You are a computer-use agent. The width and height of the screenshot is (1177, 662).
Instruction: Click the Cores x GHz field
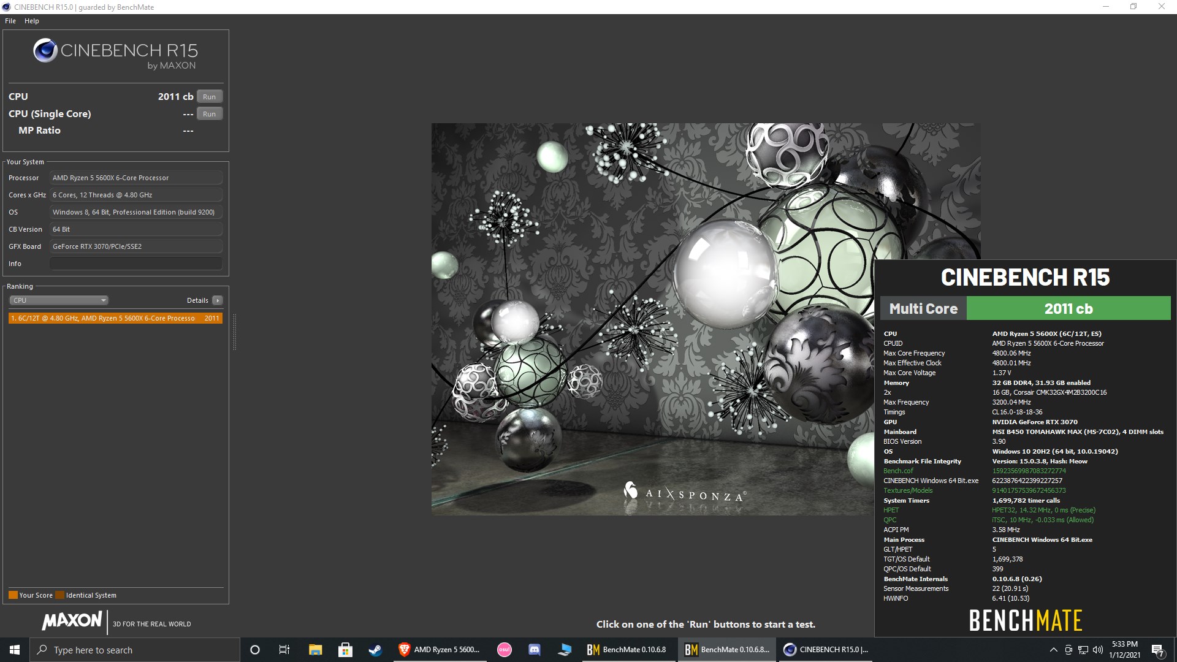[136, 195]
